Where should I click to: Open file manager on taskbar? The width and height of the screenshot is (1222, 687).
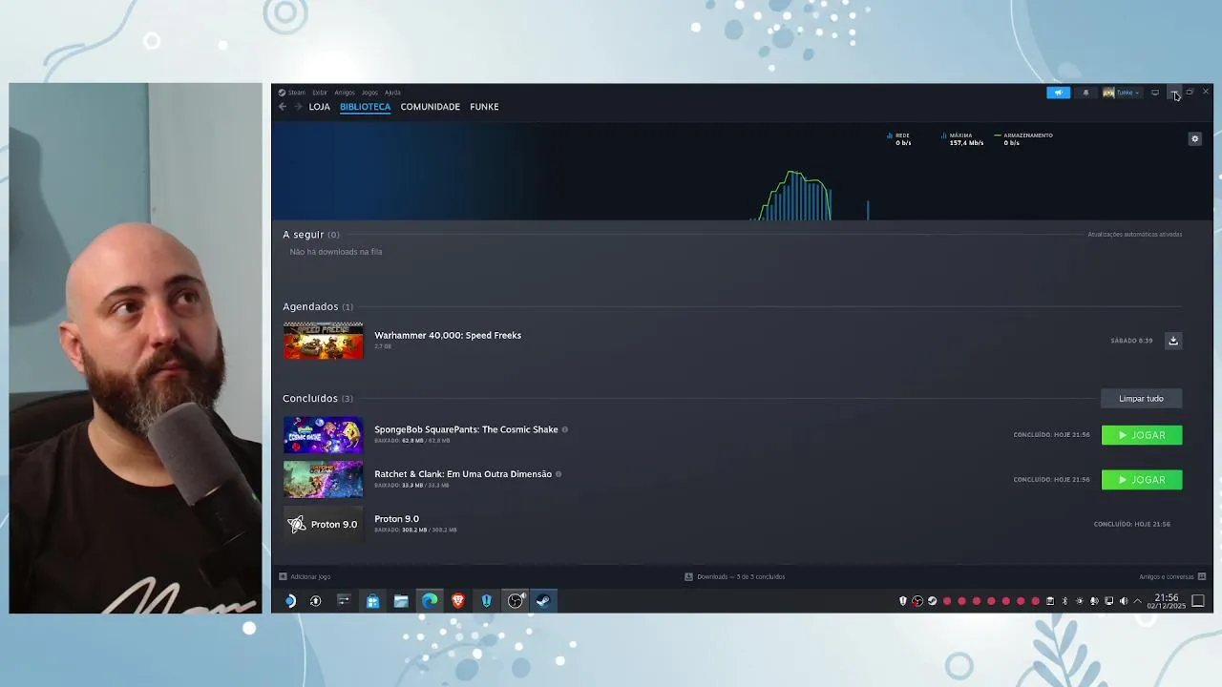401,601
